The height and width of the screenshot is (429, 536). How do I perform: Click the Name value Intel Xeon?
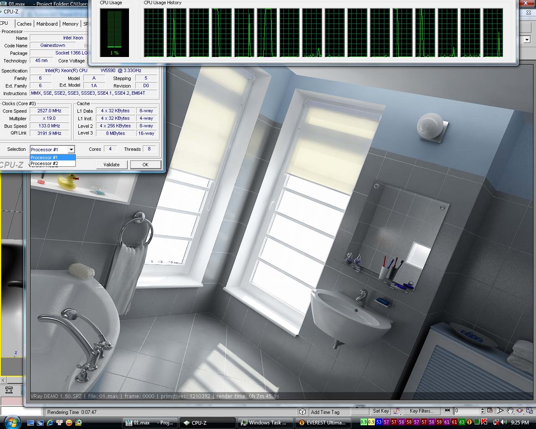click(x=73, y=38)
